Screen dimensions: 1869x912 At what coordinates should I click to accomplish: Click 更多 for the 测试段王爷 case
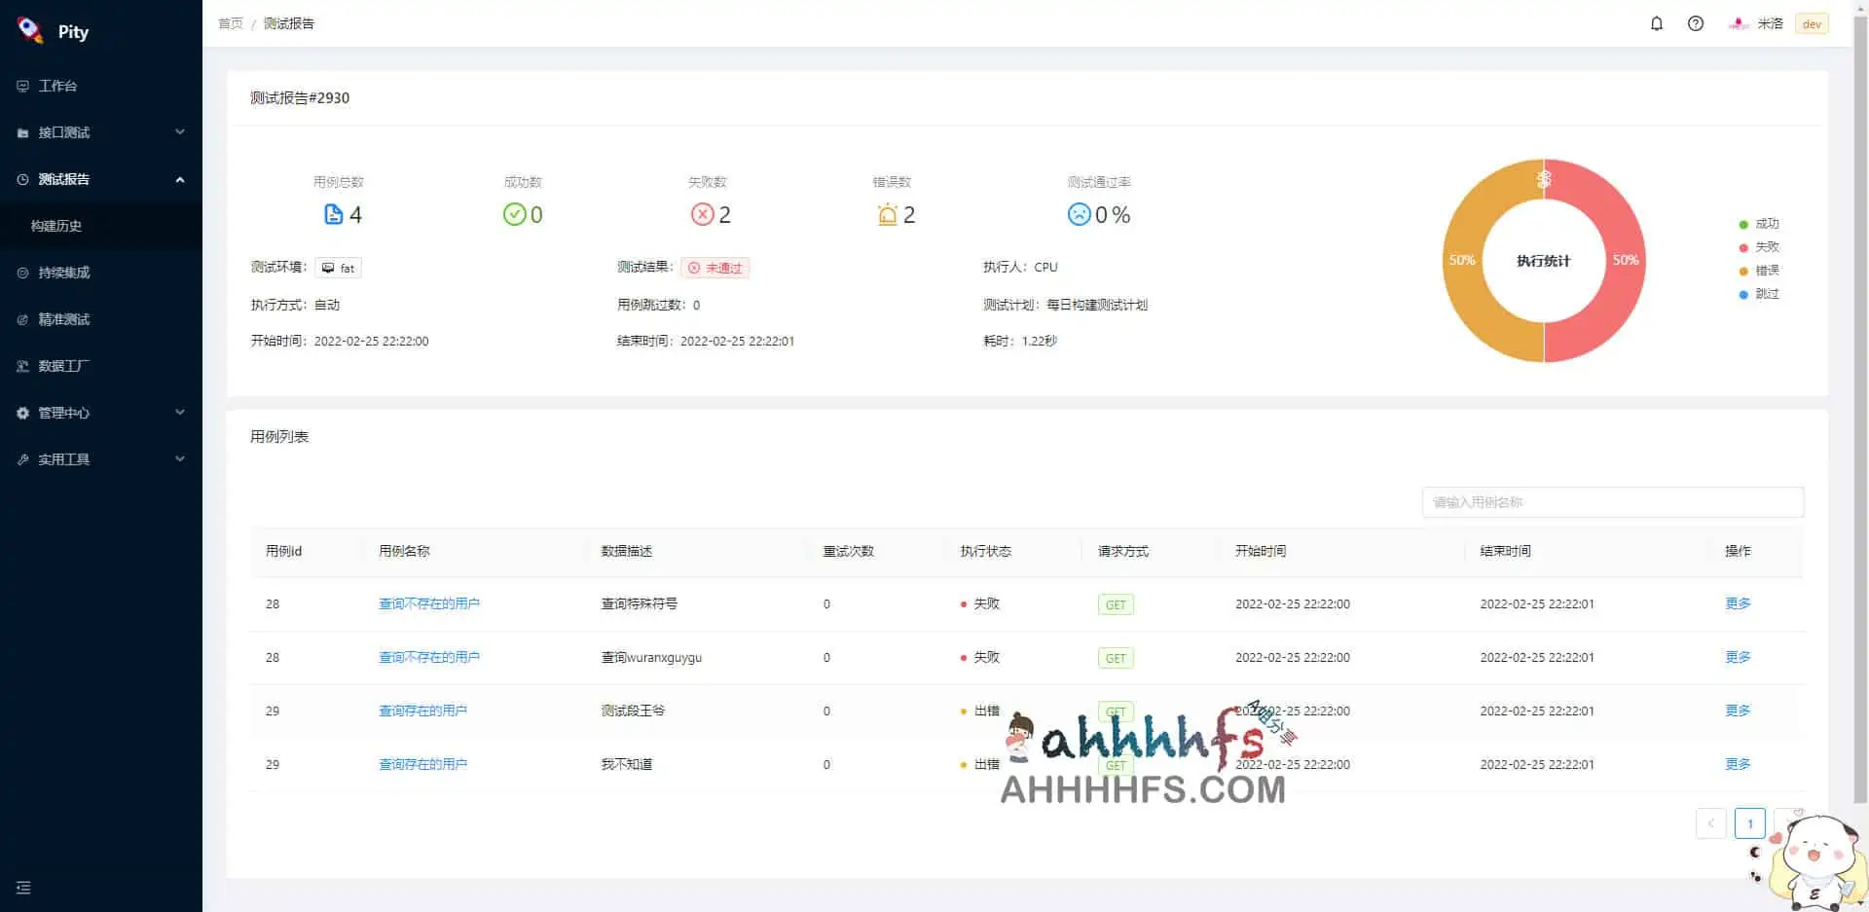pyautogui.click(x=1738, y=711)
